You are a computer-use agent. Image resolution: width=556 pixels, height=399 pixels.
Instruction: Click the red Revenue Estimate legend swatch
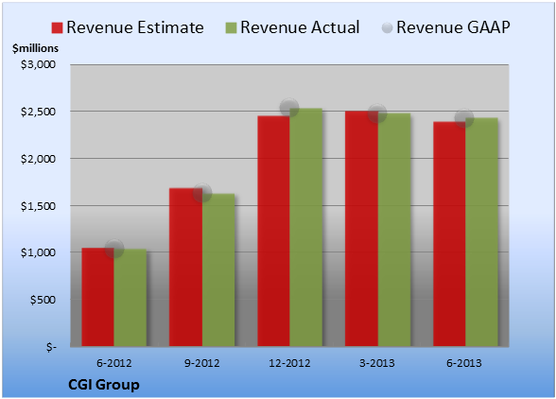(57, 28)
